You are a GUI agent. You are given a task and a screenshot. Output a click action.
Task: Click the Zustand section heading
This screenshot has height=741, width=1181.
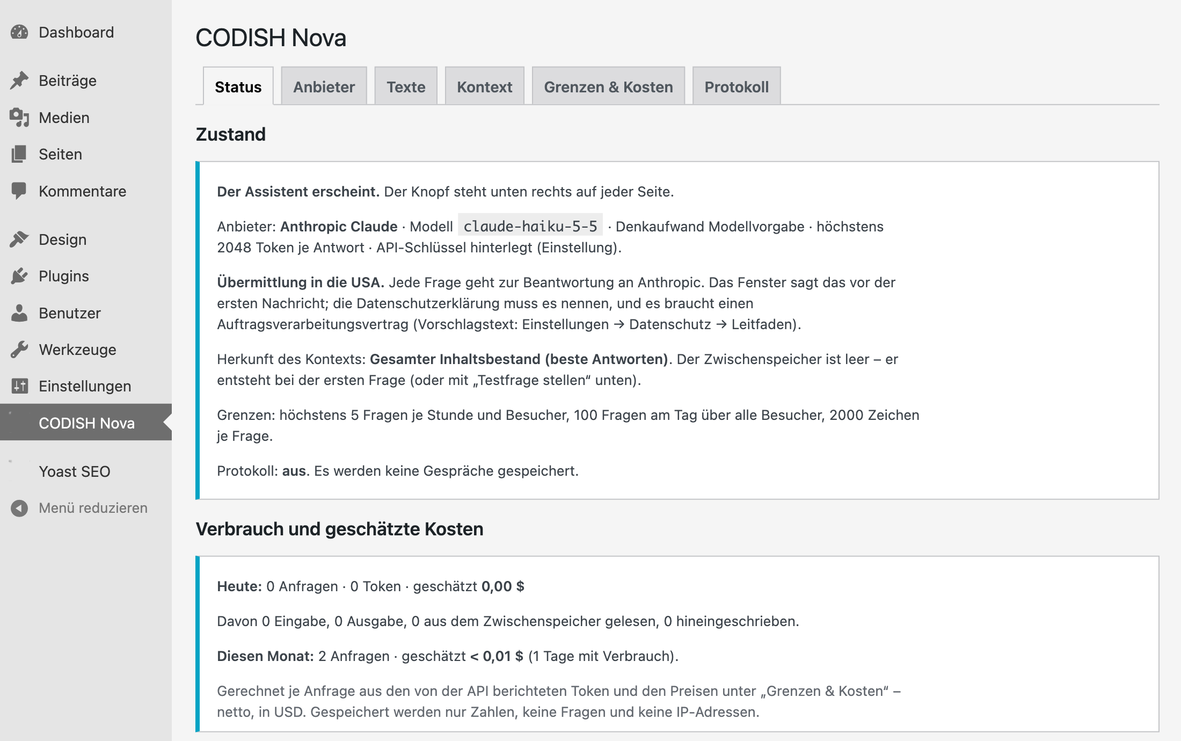pyautogui.click(x=231, y=134)
